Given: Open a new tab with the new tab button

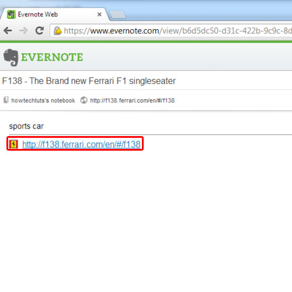Looking at the screenshot, I should point(117,15).
